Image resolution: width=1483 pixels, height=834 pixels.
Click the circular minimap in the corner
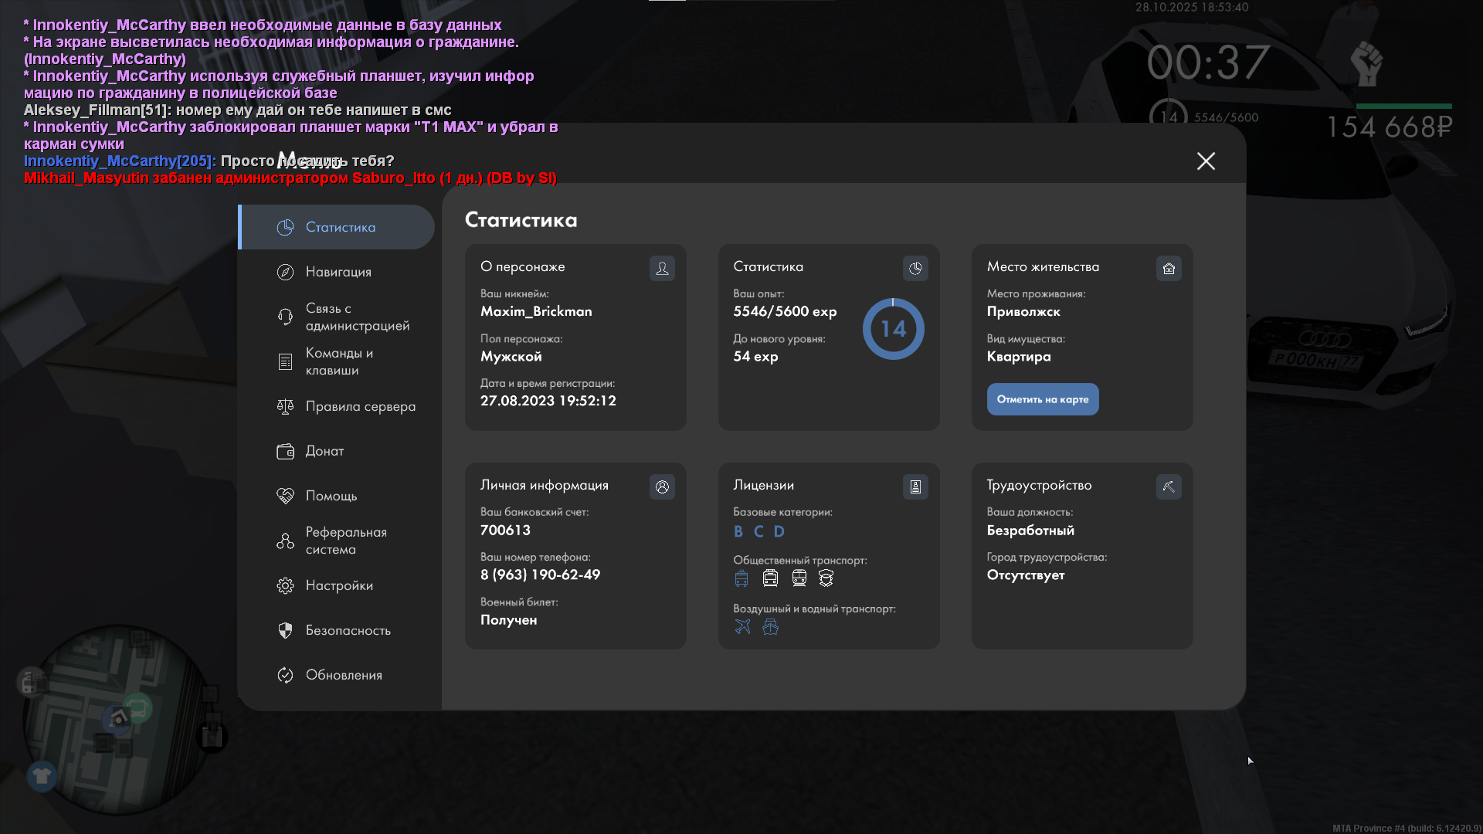tap(116, 718)
